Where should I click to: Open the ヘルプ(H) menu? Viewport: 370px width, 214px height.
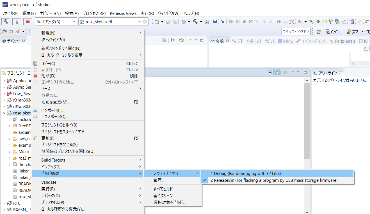point(191,13)
